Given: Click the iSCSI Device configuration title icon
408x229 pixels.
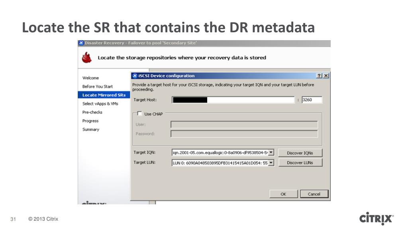Looking at the screenshot, I should pyautogui.click(x=135, y=76).
